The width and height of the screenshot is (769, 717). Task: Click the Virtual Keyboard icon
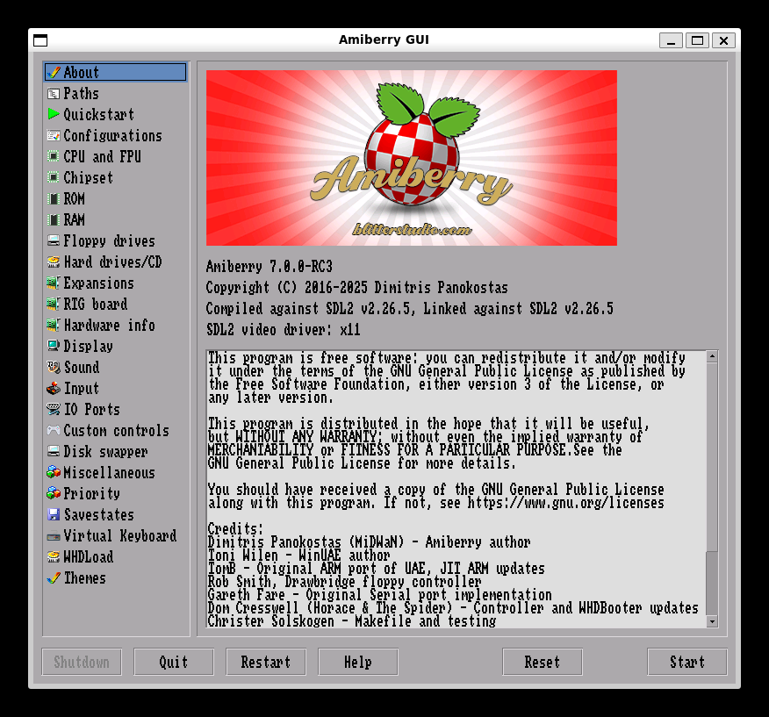(x=54, y=536)
